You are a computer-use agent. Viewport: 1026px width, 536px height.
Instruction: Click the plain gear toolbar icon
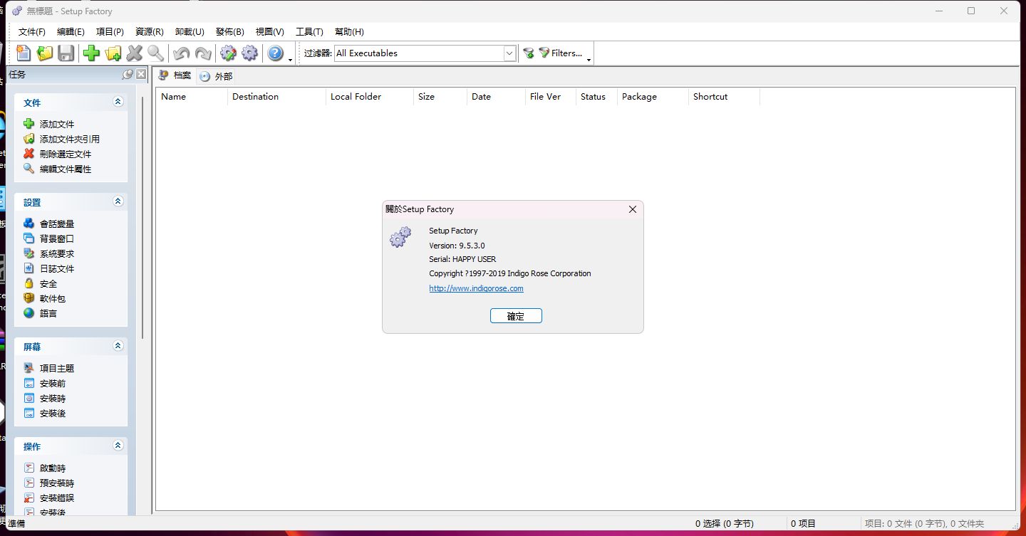(249, 53)
